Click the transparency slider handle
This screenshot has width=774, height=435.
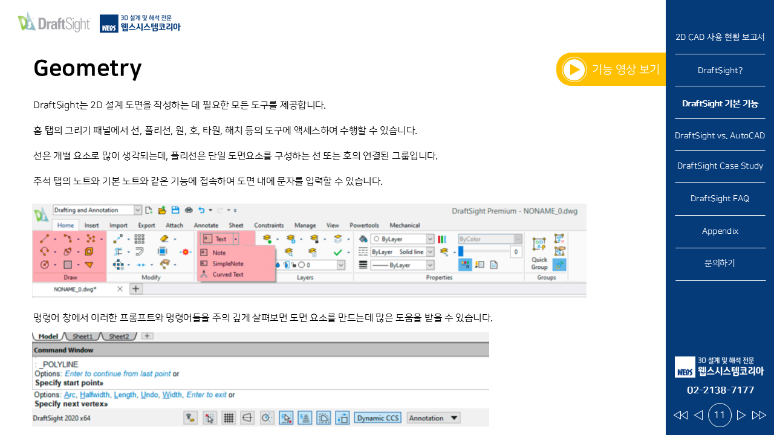461,251
